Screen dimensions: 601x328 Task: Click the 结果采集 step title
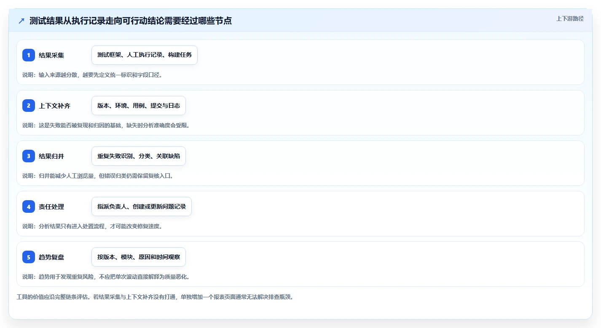[x=51, y=55]
